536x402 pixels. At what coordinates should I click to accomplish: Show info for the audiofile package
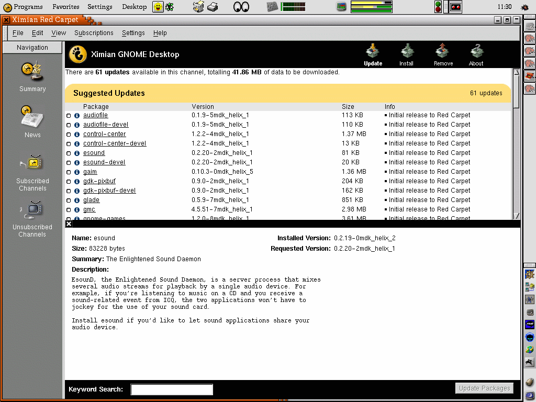[x=77, y=116]
